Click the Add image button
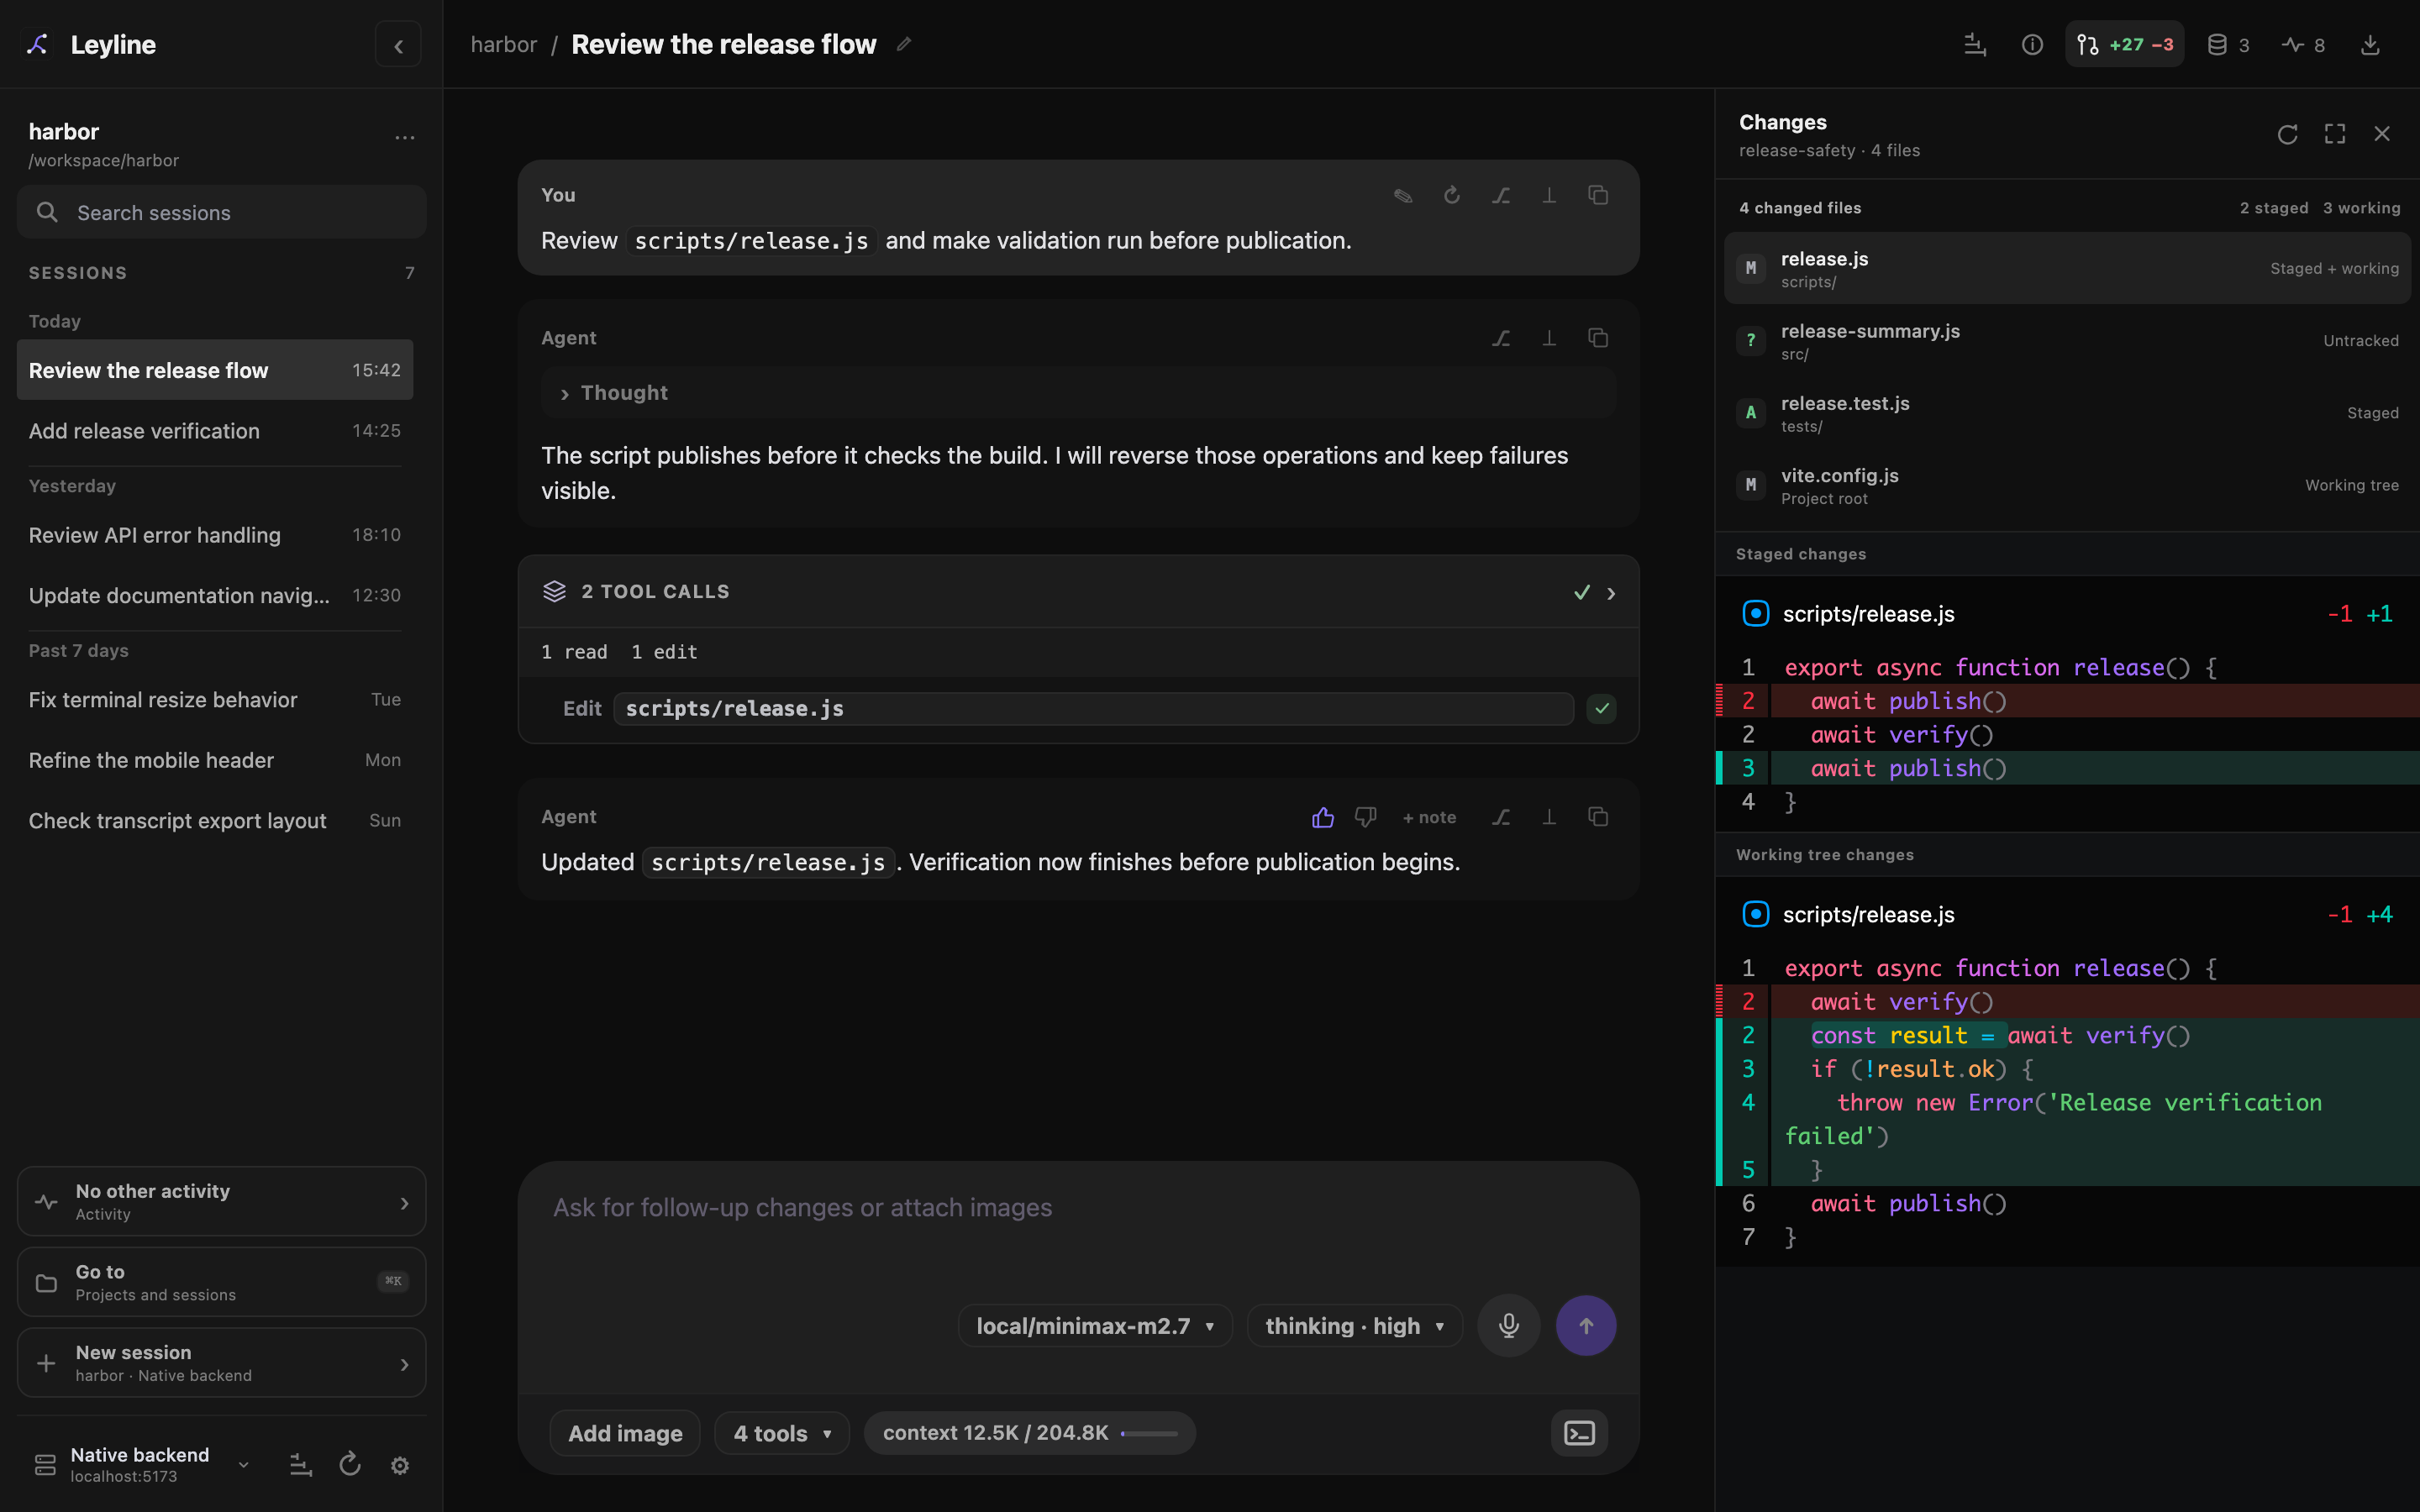2420x1512 pixels. (625, 1433)
